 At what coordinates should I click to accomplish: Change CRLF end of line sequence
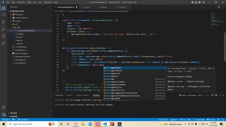coord(189,120)
